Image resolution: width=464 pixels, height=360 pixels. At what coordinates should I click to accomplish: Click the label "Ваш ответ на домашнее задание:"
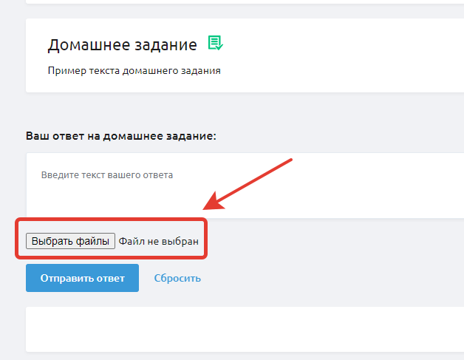pyautogui.click(x=121, y=136)
